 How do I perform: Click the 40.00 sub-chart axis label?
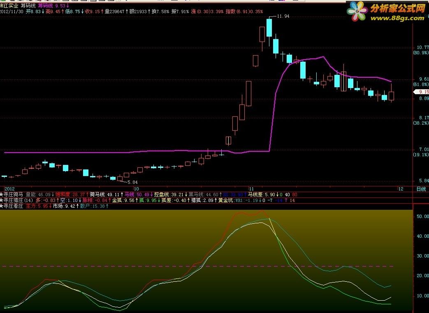(x=423, y=236)
